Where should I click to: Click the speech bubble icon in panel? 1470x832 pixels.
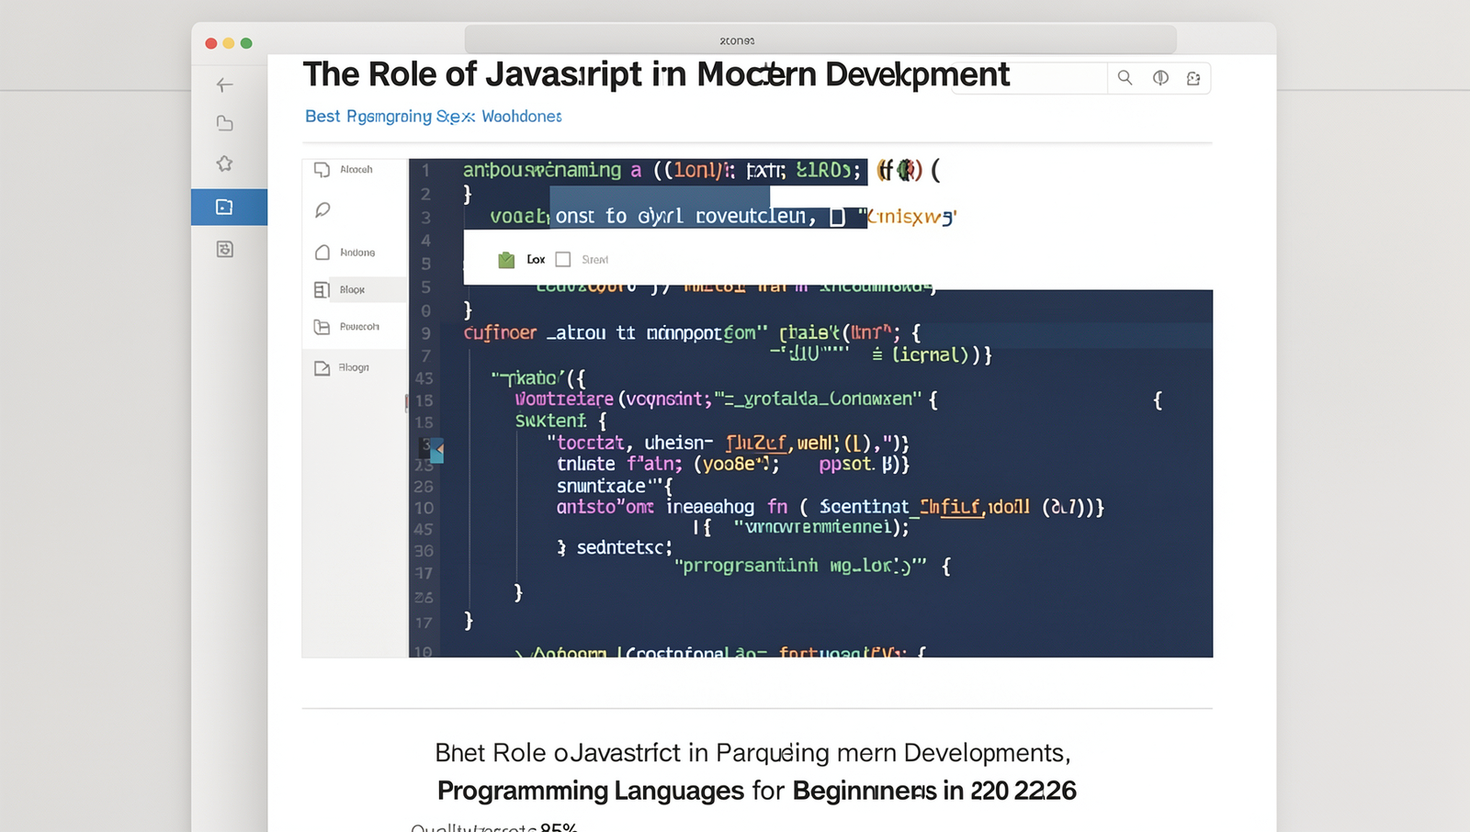[322, 210]
